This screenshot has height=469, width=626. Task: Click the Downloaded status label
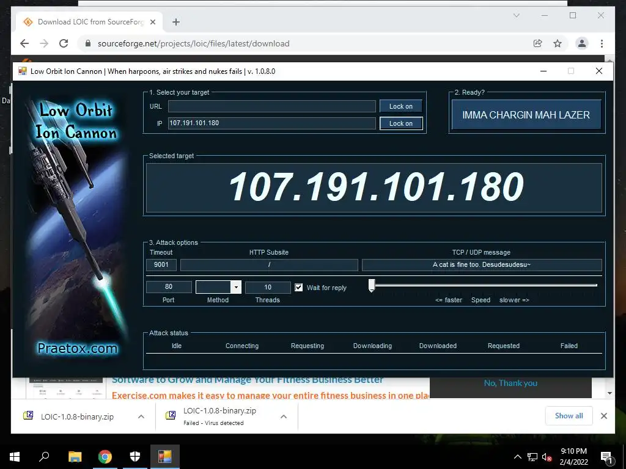(x=438, y=346)
